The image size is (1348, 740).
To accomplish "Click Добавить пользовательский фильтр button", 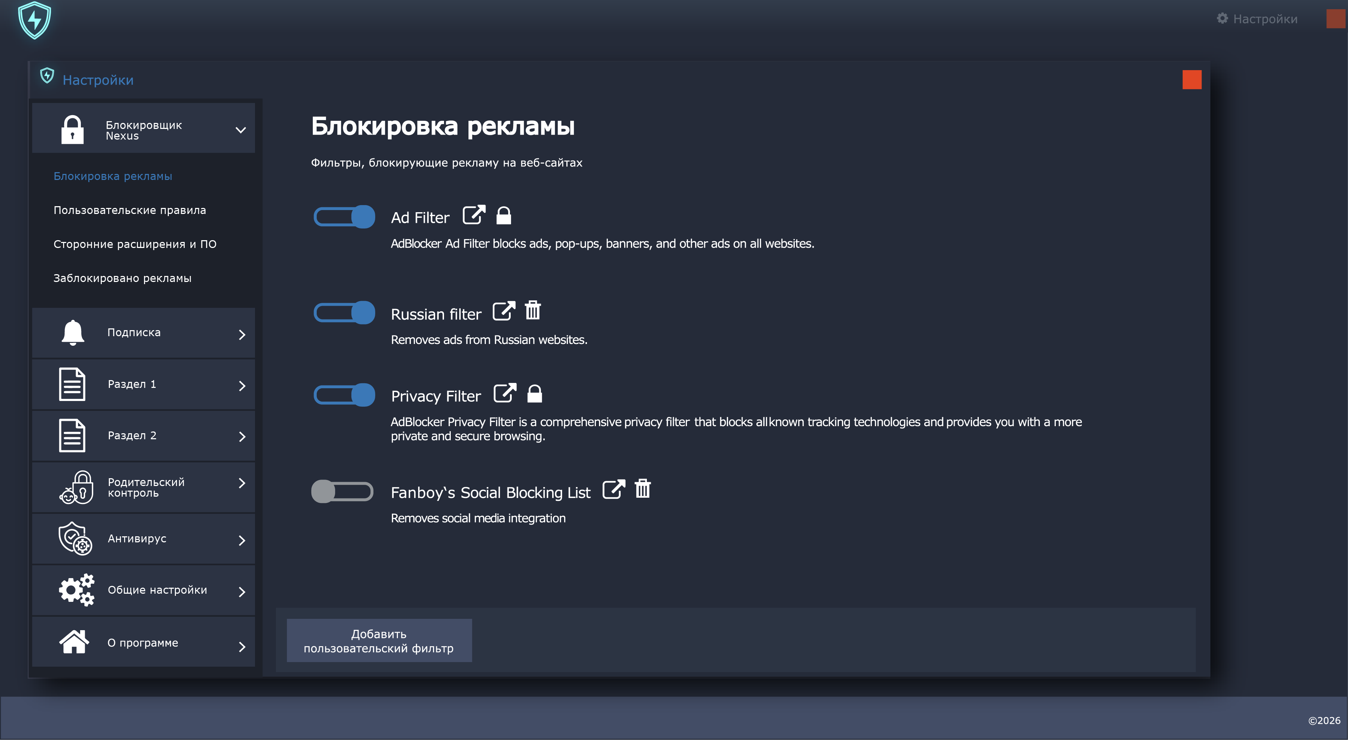I will click(x=379, y=641).
